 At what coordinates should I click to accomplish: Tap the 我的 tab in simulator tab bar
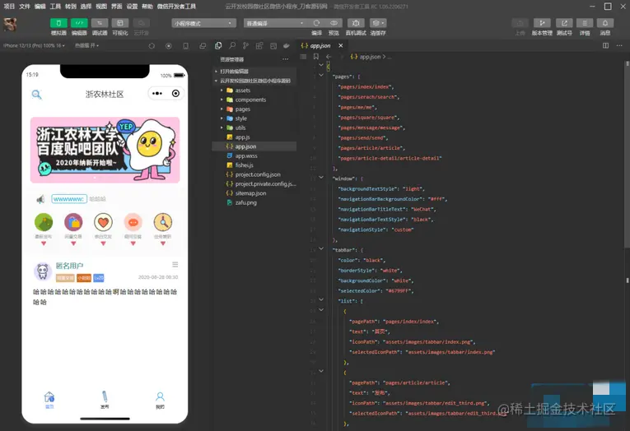coord(160,400)
